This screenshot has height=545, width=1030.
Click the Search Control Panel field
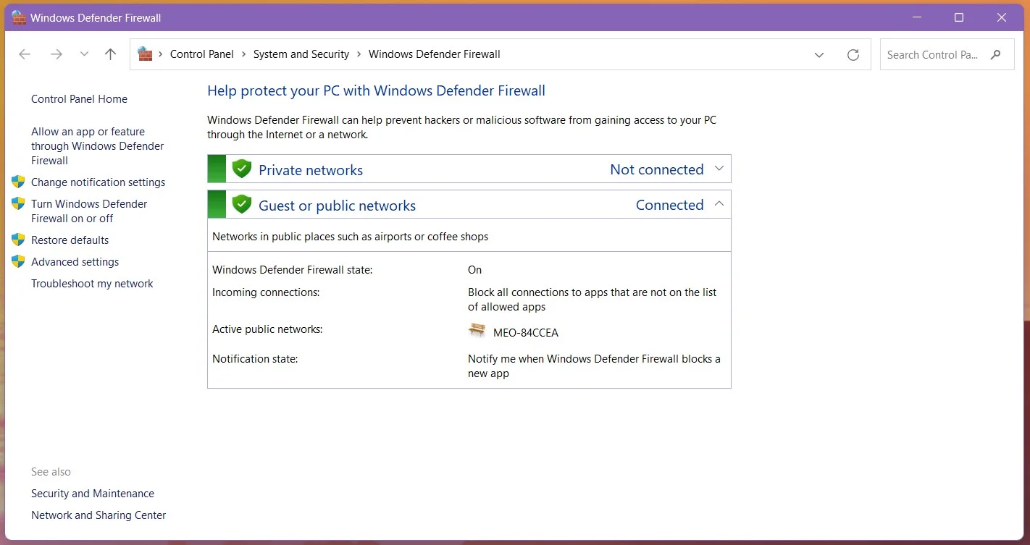[x=932, y=55]
